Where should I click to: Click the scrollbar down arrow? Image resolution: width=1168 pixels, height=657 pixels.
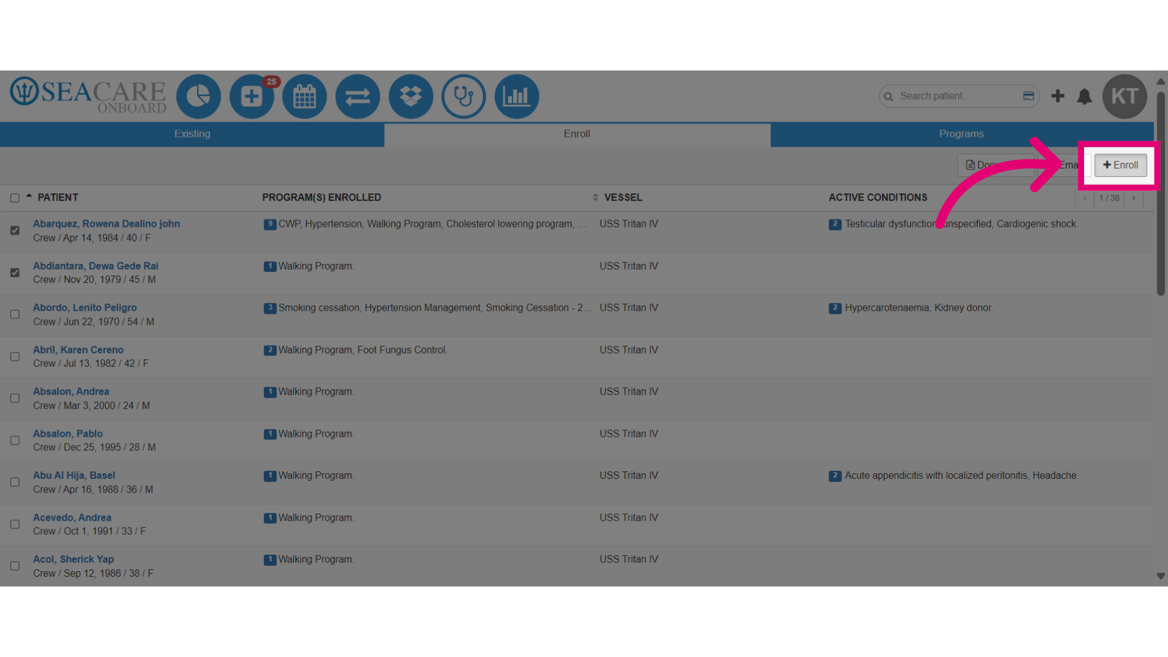[x=1160, y=576]
